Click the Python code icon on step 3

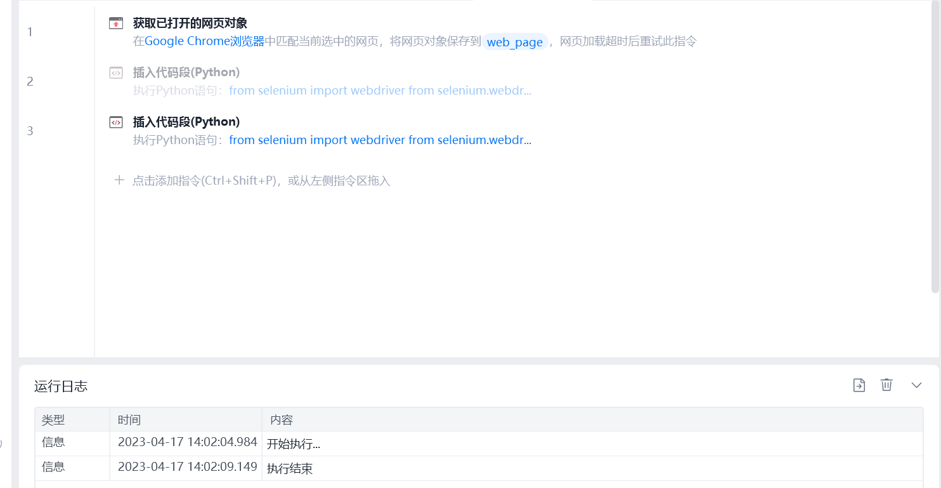tap(116, 122)
